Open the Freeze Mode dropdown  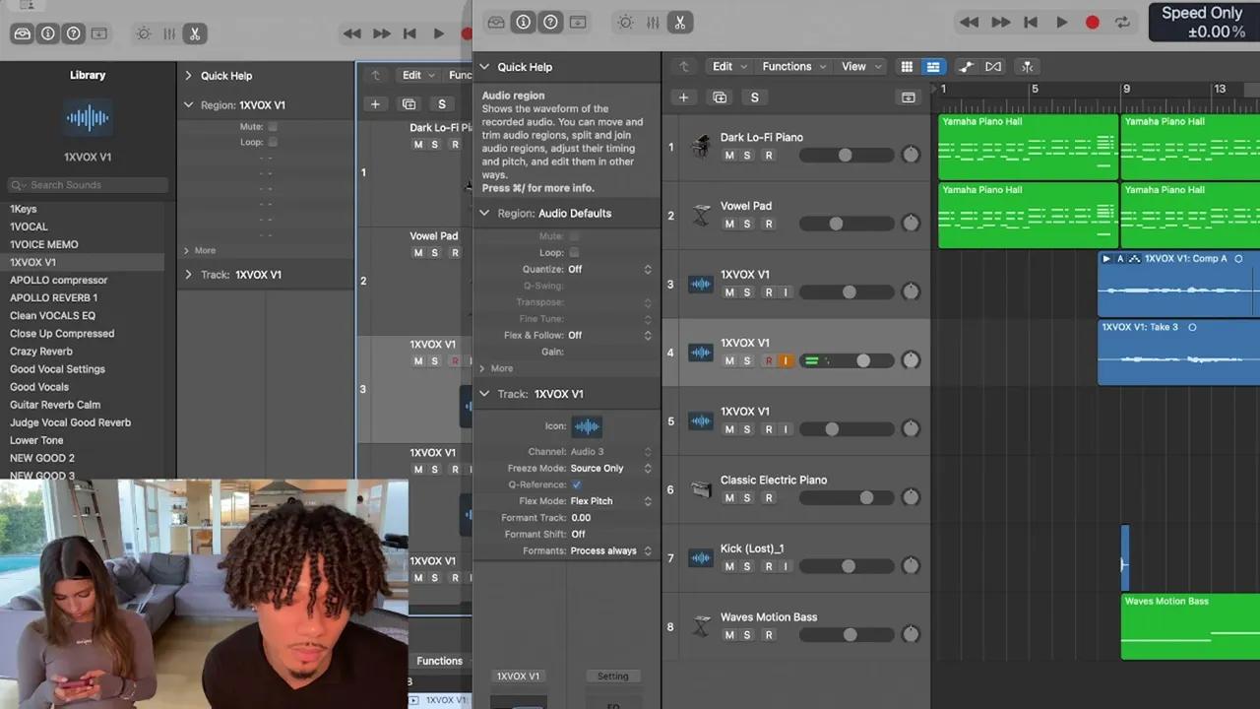610,468
